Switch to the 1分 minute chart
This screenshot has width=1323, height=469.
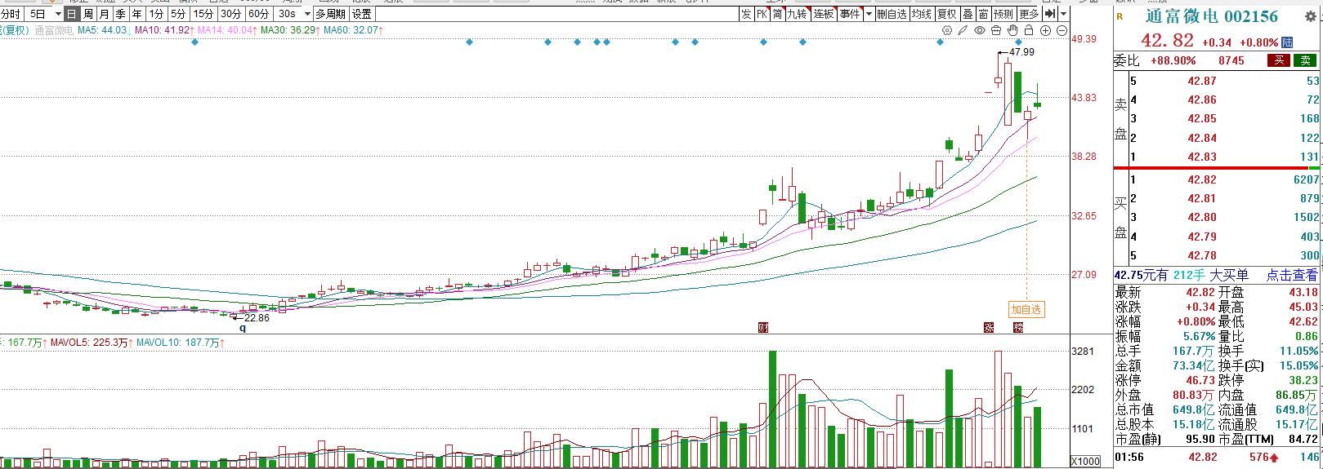pos(156,14)
